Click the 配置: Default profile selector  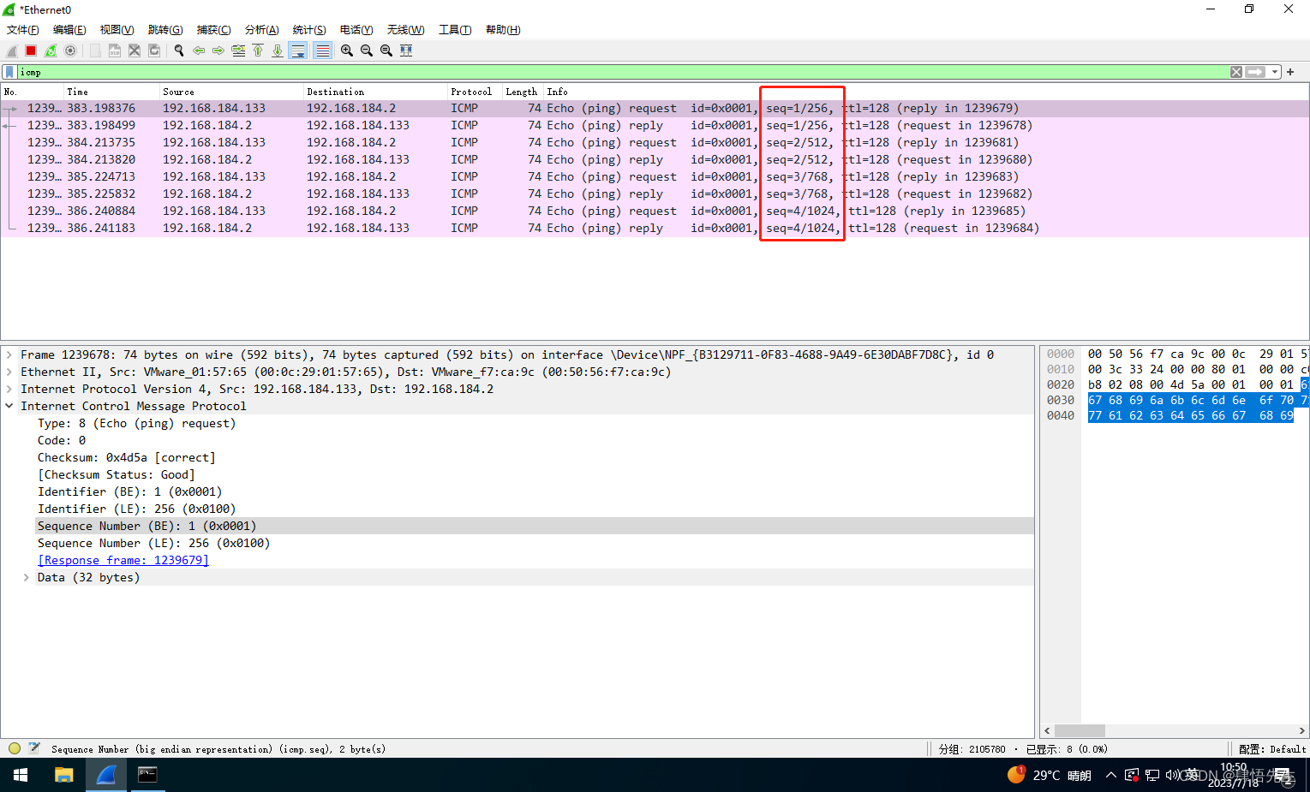pyautogui.click(x=1272, y=749)
